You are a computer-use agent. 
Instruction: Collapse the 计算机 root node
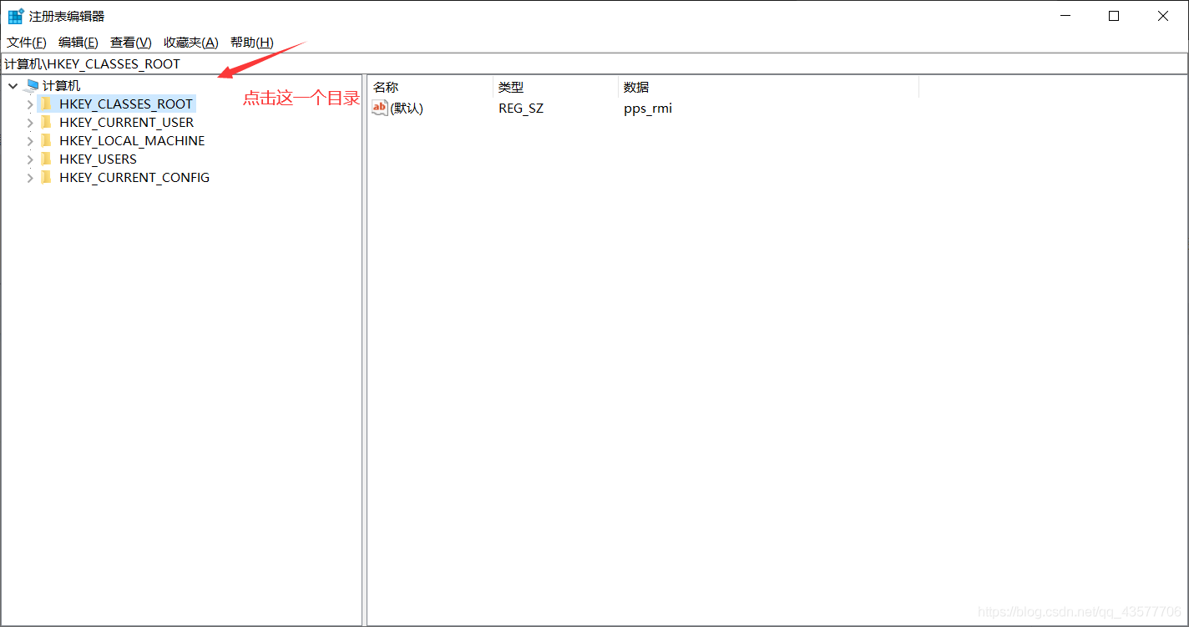(13, 85)
